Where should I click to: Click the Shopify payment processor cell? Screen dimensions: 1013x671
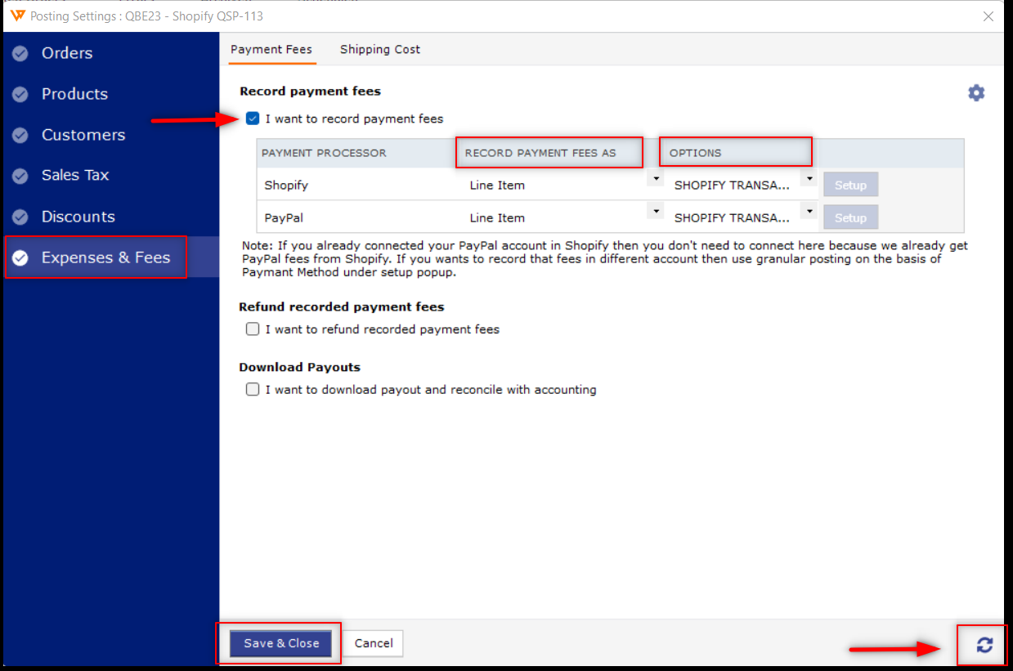[x=359, y=185]
